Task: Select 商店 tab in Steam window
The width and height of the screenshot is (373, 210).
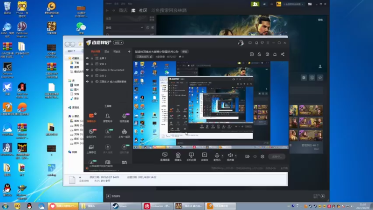Action: (123, 10)
